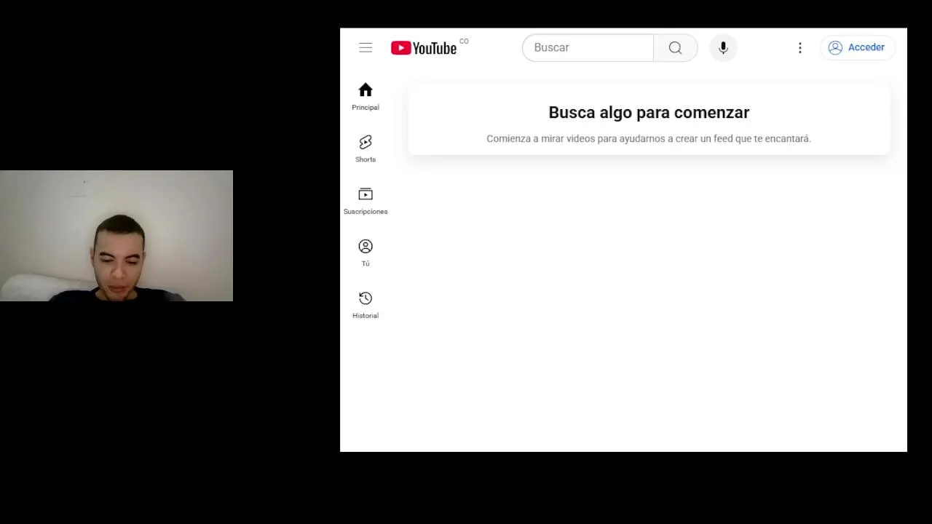This screenshot has width=932, height=524.
Task: Click 'Busca algo para comenzar' heading
Action: [649, 112]
